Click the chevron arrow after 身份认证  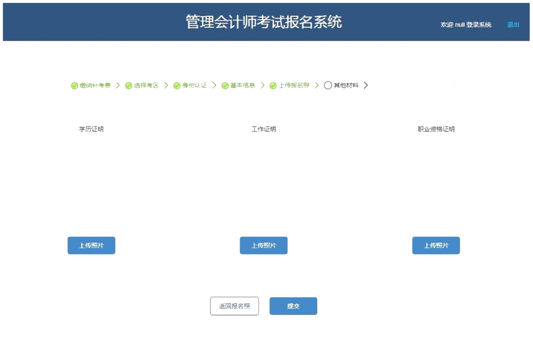[x=214, y=85]
